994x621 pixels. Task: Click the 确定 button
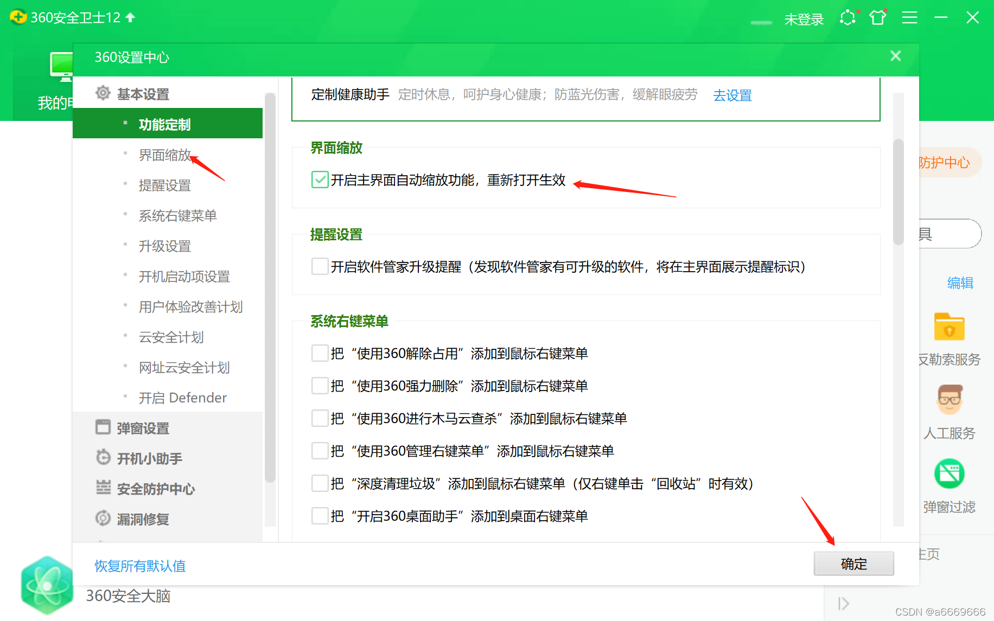point(854,564)
